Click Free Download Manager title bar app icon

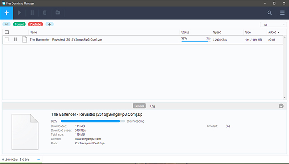4,3
